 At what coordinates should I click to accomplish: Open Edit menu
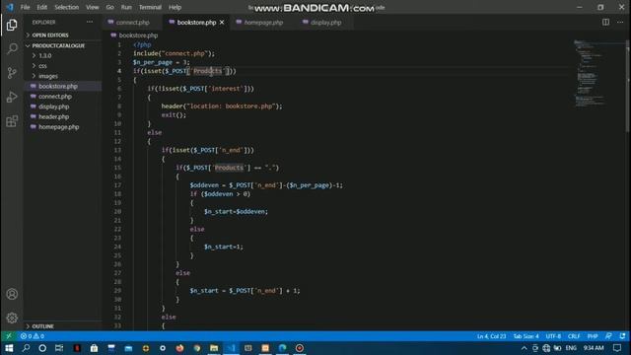coord(41,7)
